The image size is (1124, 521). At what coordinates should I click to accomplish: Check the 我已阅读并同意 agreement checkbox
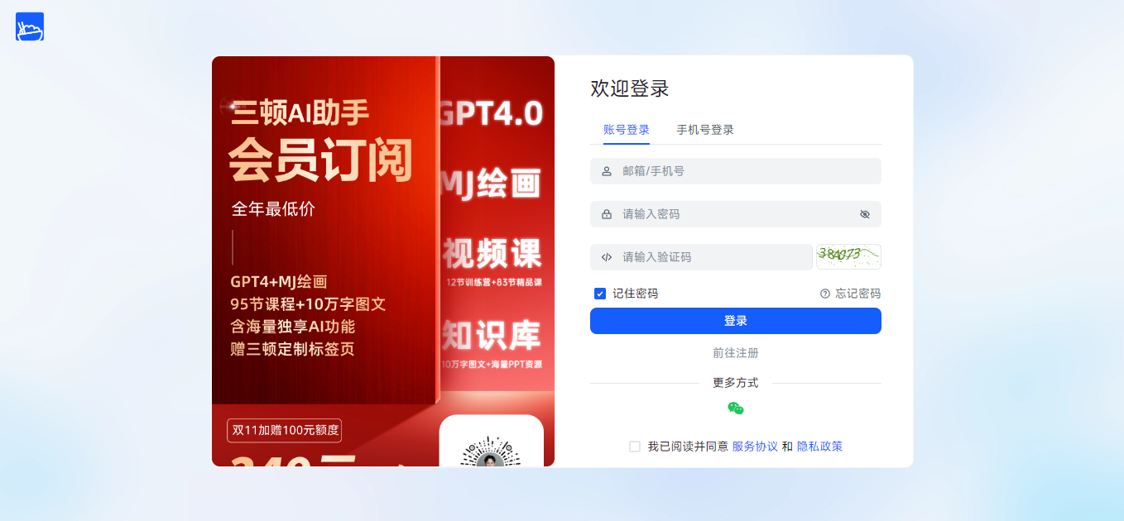(635, 447)
